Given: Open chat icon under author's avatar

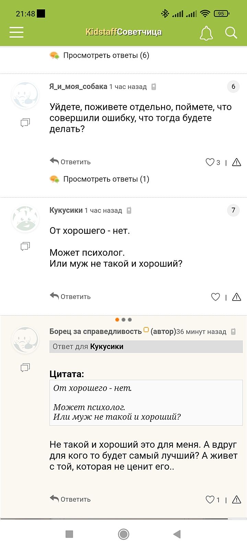Looking at the screenshot, I should (x=25, y=368).
